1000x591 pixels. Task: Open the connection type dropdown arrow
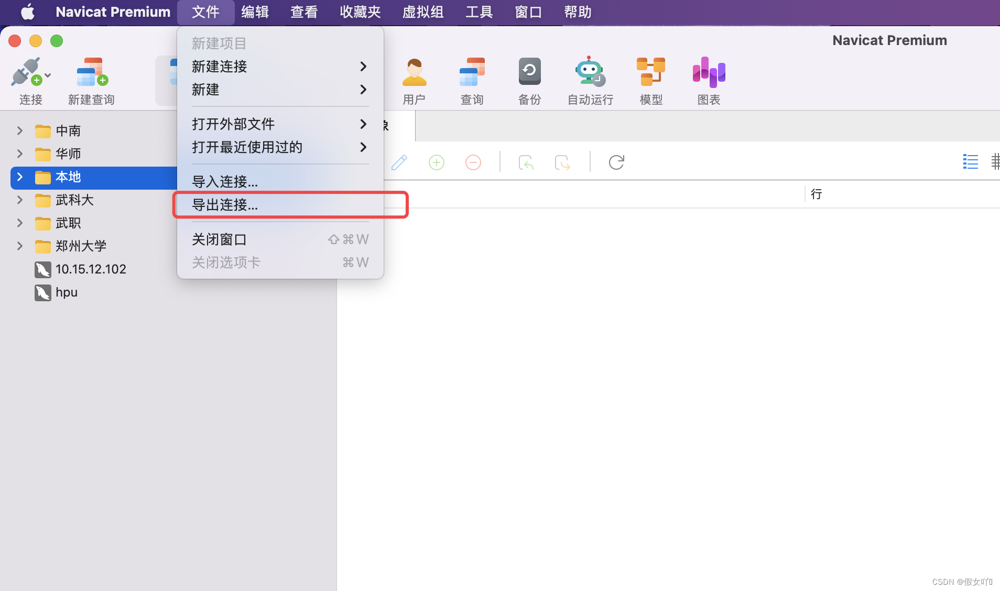pos(48,75)
